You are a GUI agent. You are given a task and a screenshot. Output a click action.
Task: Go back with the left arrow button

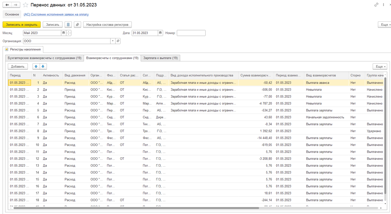(x=7, y=5)
